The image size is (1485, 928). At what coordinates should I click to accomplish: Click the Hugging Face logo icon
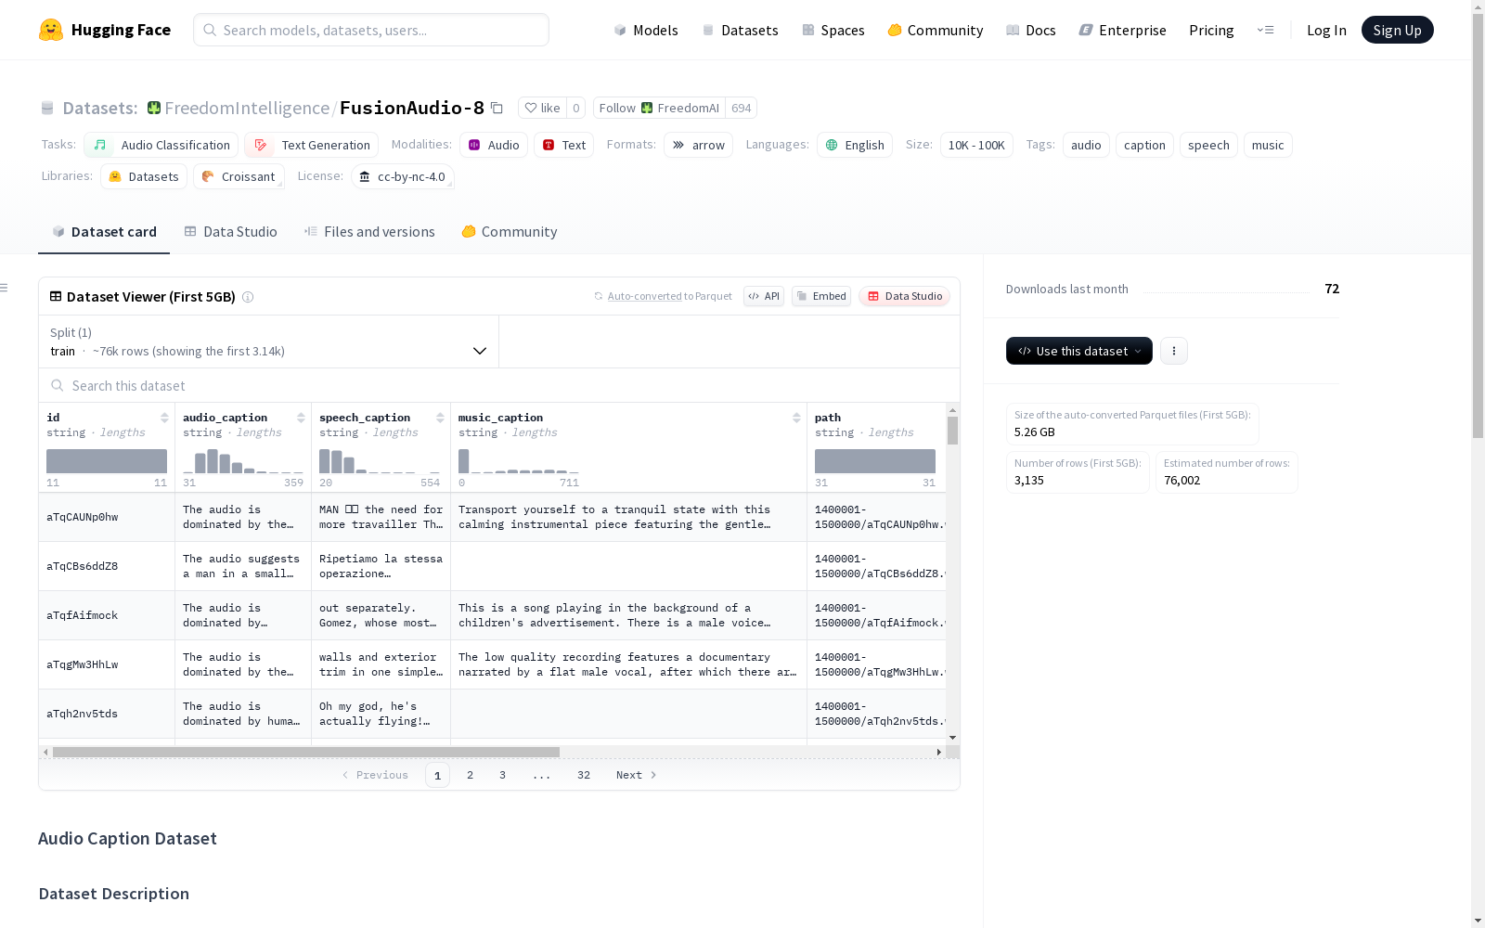tap(51, 30)
